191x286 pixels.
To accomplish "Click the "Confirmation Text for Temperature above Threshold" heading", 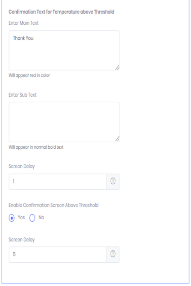I will click(61, 12).
